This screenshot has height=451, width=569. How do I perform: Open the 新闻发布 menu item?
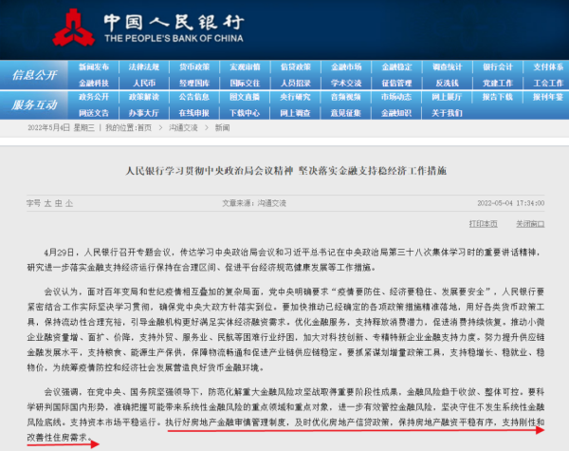[x=93, y=67]
